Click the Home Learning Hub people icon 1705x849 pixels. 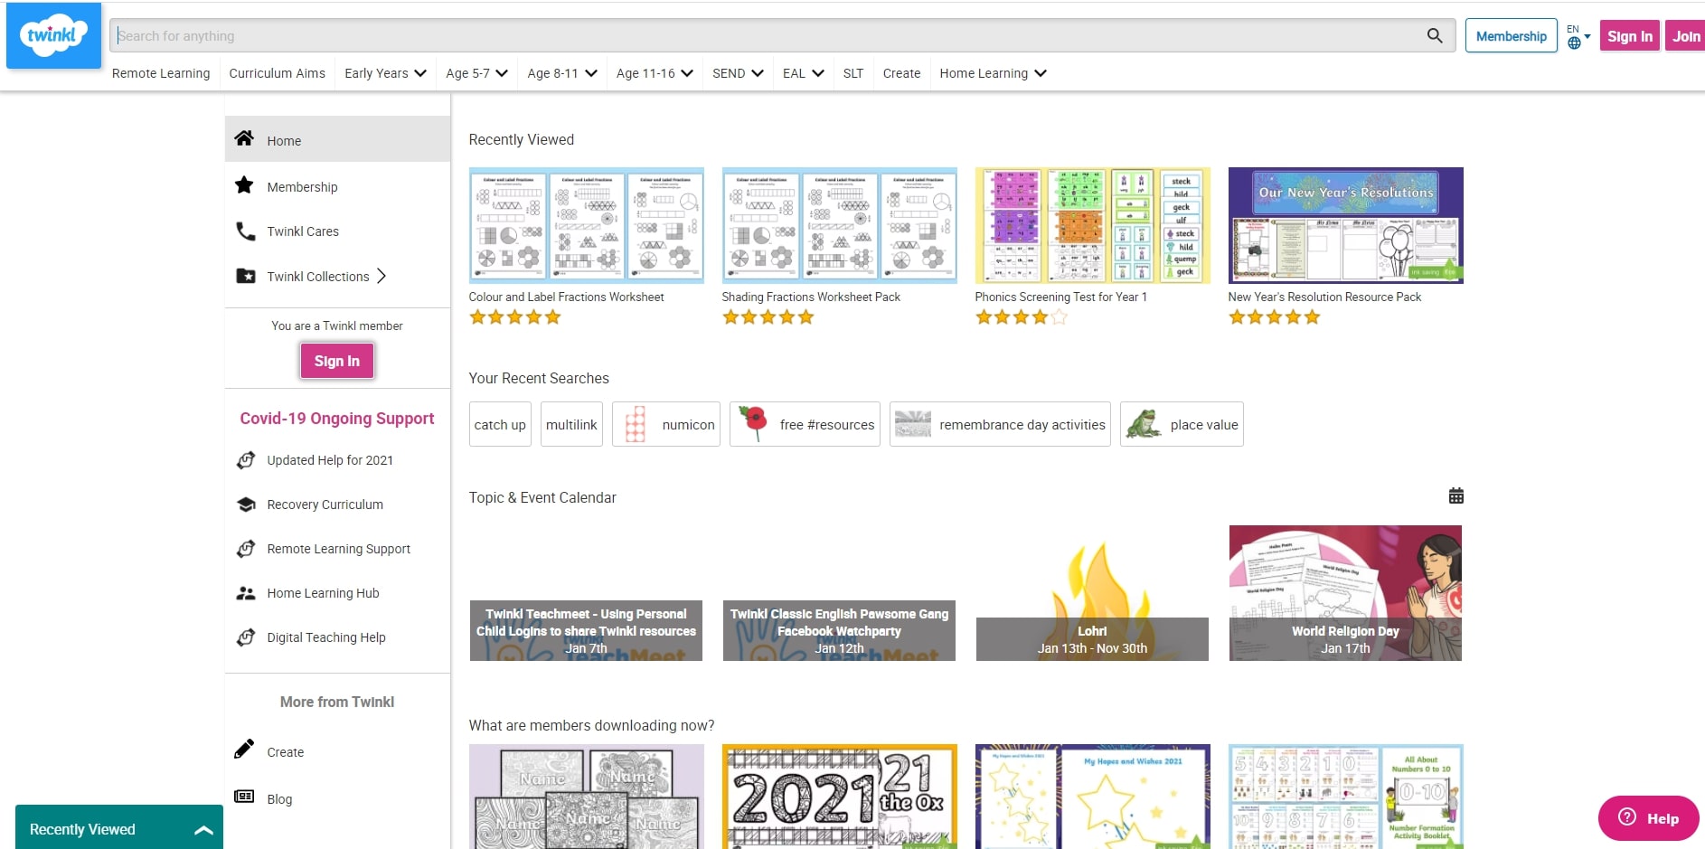(x=245, y=593)
